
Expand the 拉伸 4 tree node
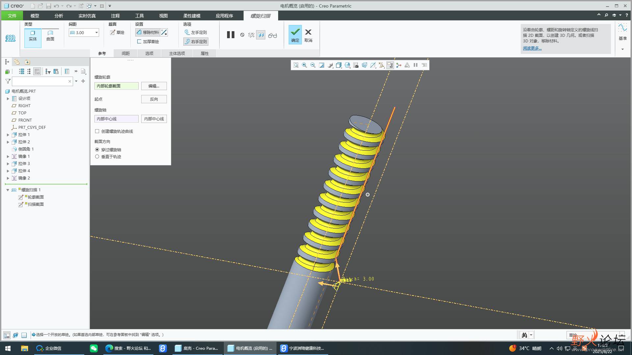coord(8,171)
